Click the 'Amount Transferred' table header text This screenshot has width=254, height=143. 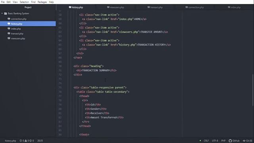(104, 118)
